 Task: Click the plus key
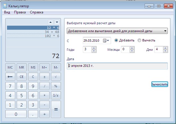44,114
